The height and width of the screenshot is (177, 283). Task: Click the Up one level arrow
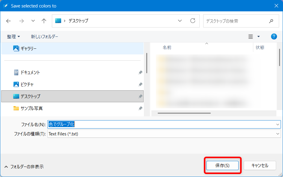(x=43, y=21)
